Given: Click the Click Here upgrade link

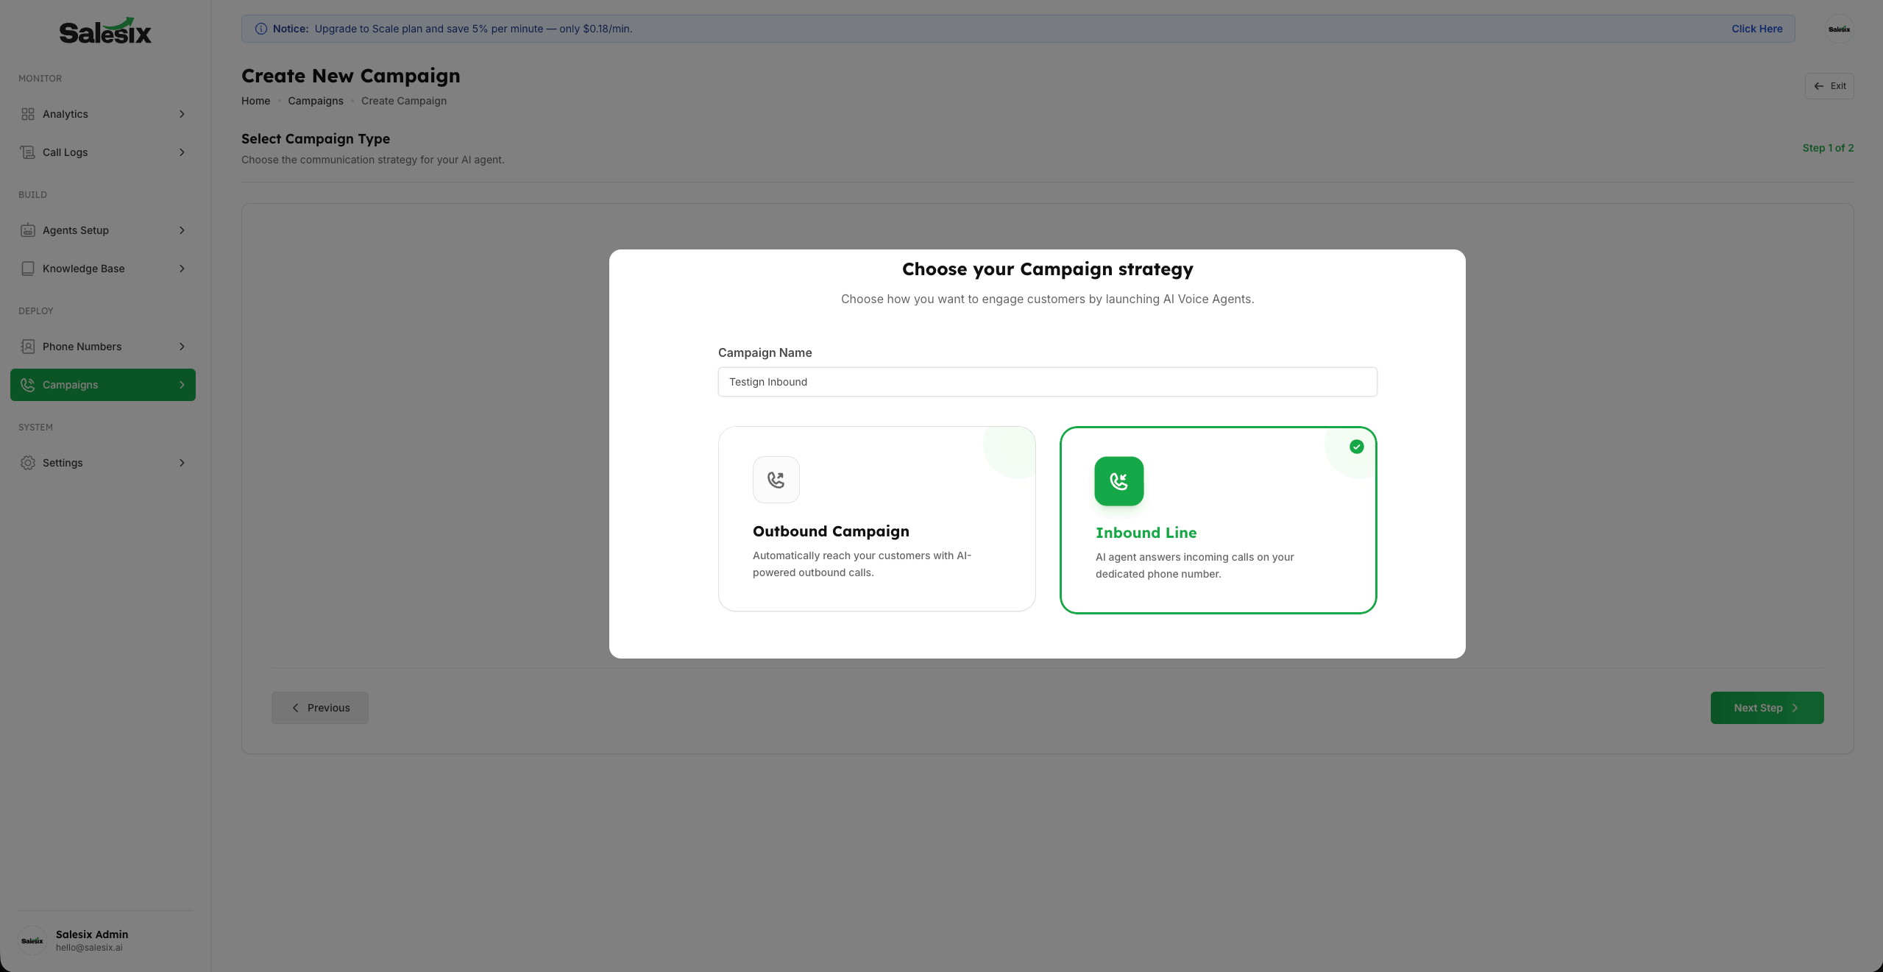Looking at the screenshot, I should [1756, 29].
